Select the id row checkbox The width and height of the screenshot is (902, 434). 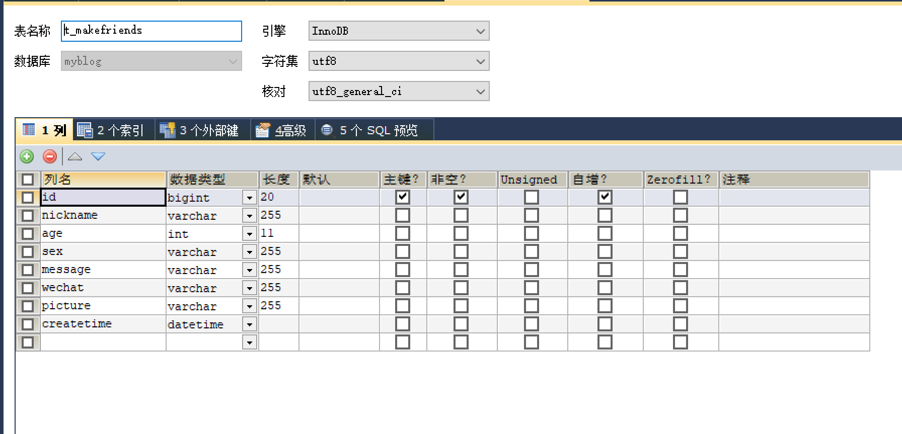coord(28,198)
